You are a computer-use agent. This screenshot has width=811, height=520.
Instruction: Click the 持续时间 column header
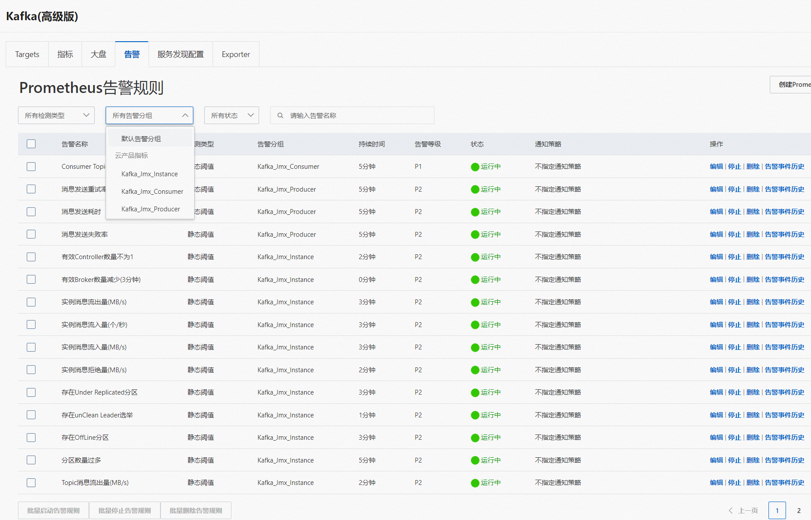pyautogui.click(x=372, y=144)
